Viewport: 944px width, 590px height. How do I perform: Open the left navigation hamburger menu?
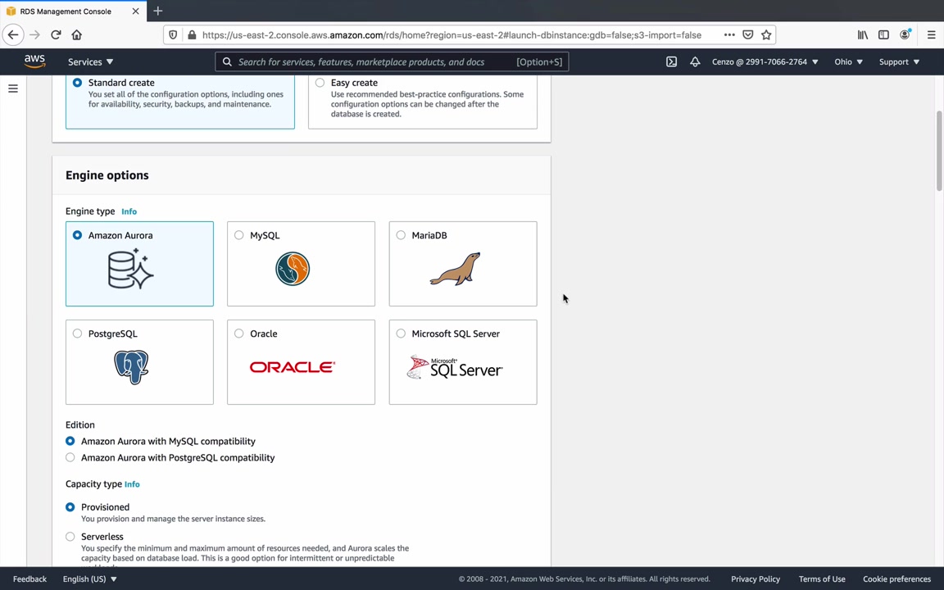[x=12, y=88]
